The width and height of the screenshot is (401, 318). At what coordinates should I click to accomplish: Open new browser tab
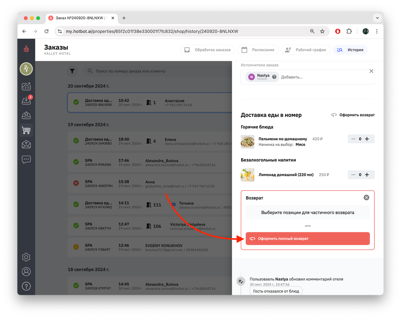click(x=124, y=18)
